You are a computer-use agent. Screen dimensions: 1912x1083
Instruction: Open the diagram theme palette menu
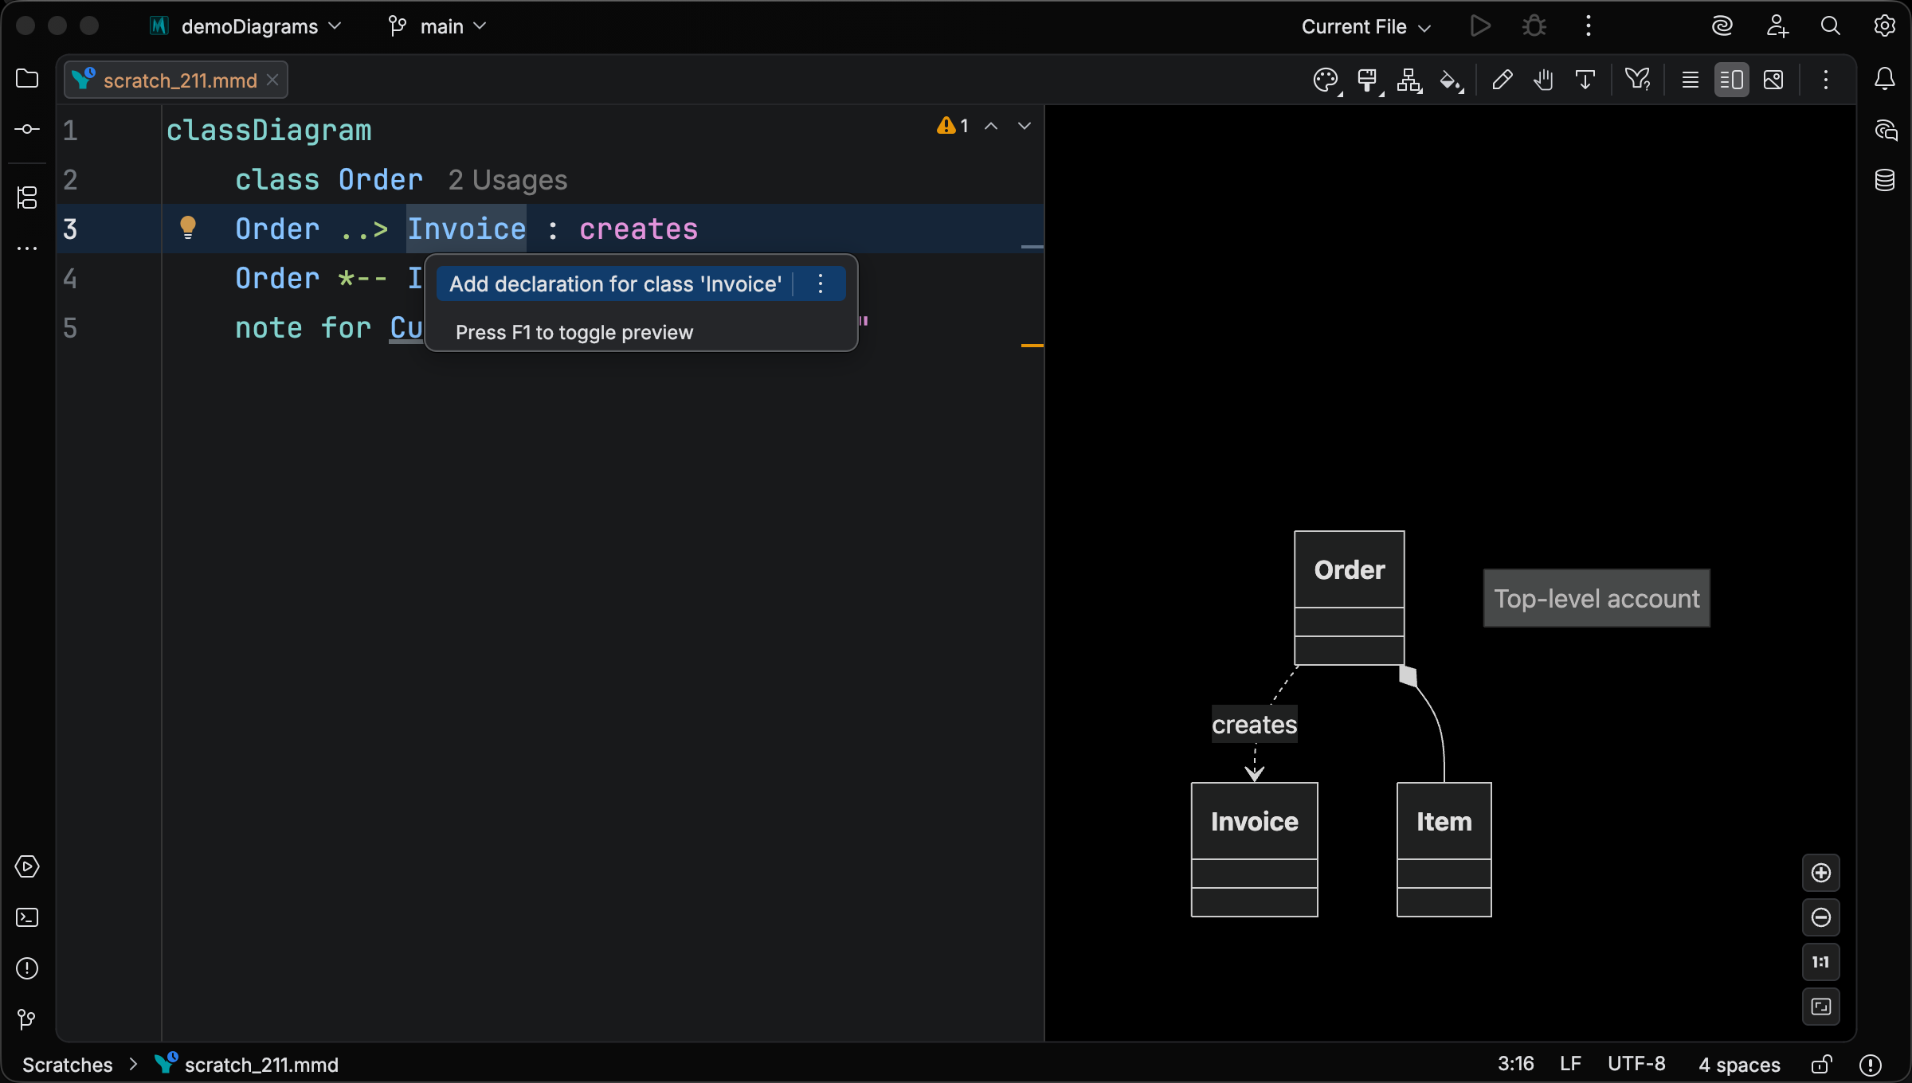click(1326, 80)
